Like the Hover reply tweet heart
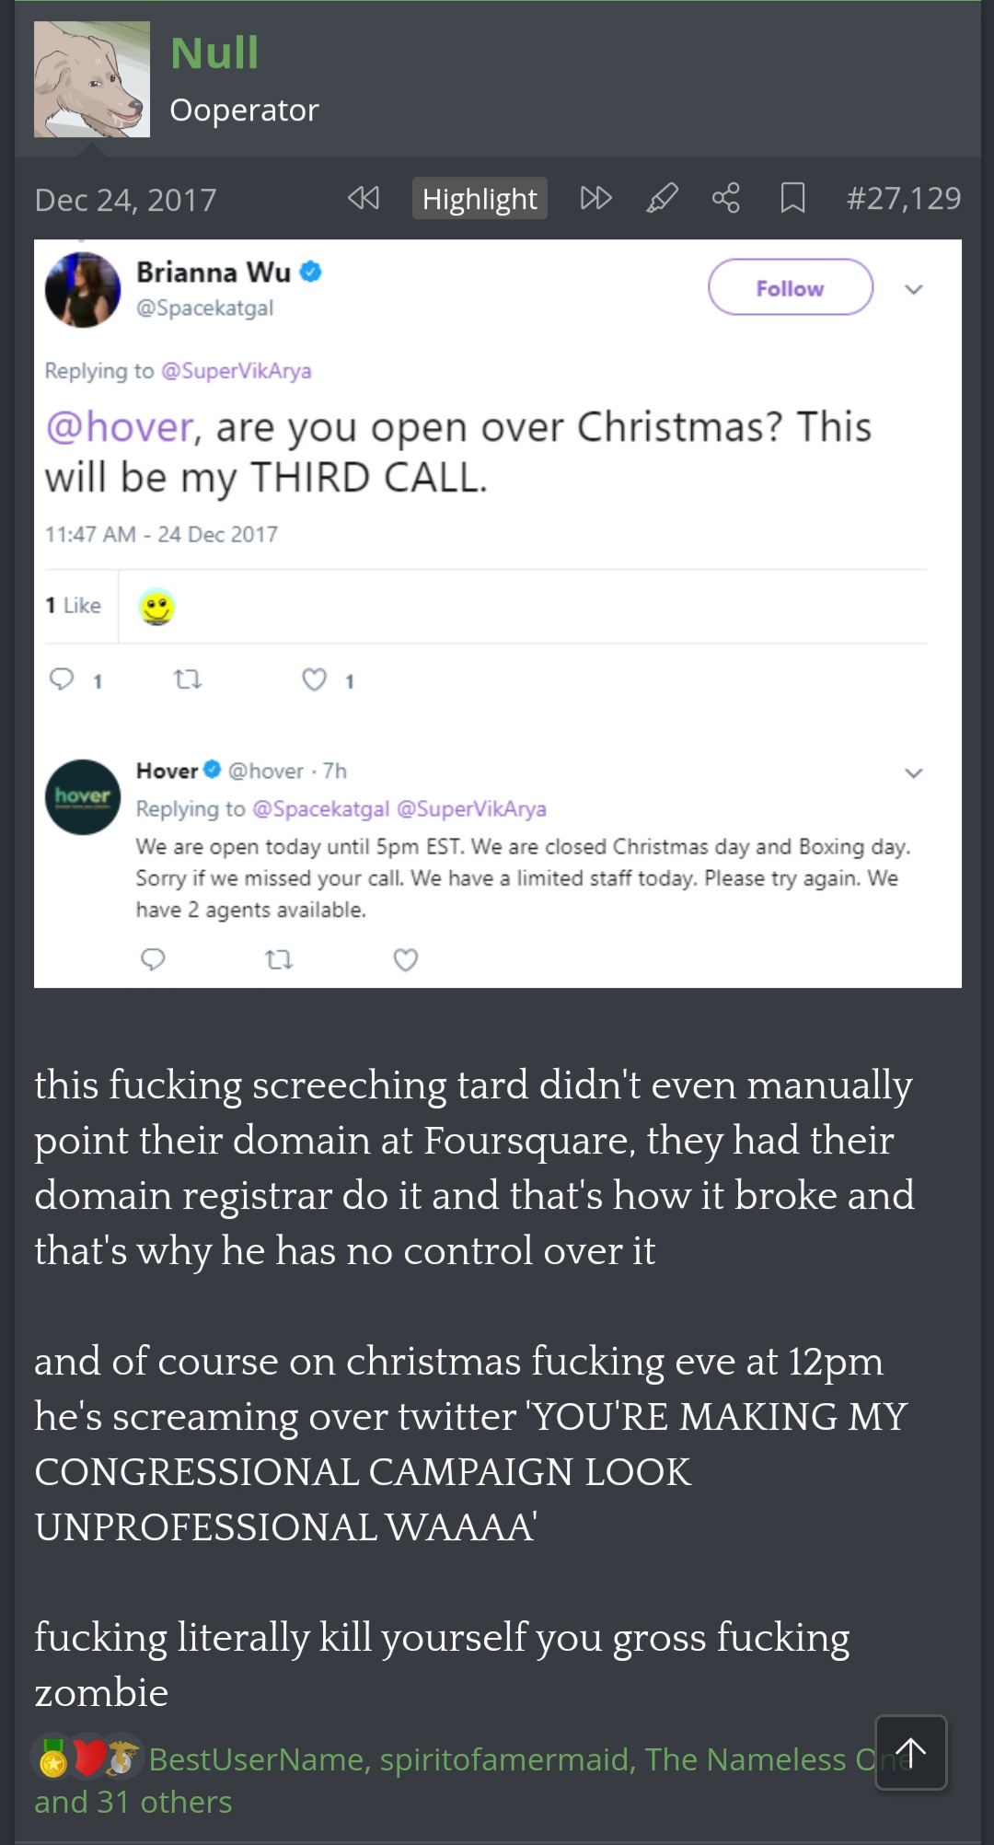 (x=406, y=960)
